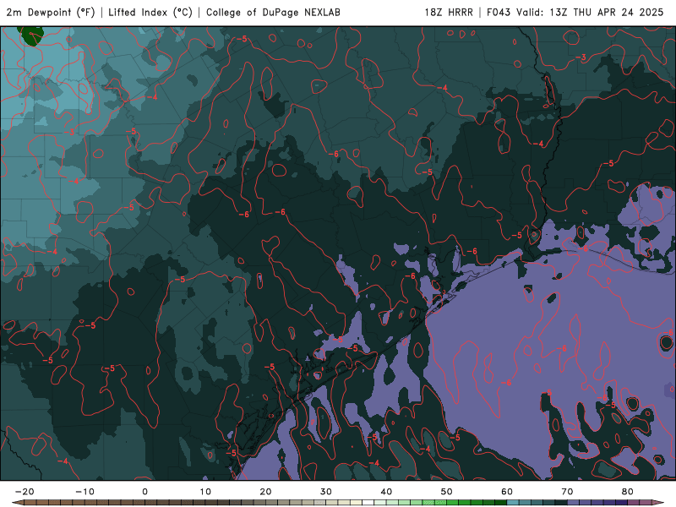676x507 pixels.
Task: Click the purple color swatch above 70
Action: point(574,503)
